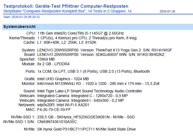Select the Ports line with 1x COM
Viewport: 193px width, 138px height.
[93, 71]
